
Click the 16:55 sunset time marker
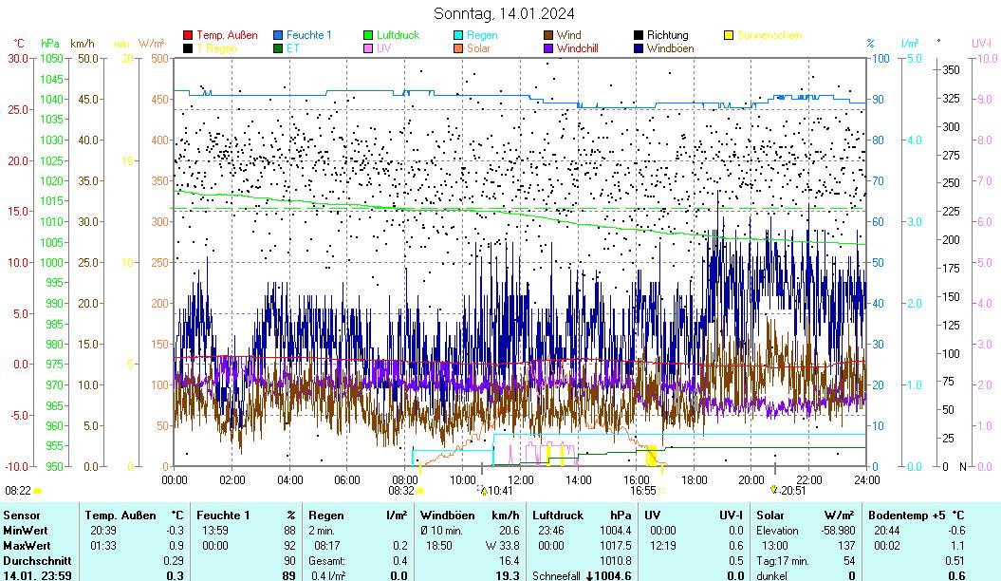[642, 491]
